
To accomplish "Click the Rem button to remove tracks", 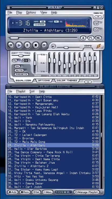I will tap(25, 192).
